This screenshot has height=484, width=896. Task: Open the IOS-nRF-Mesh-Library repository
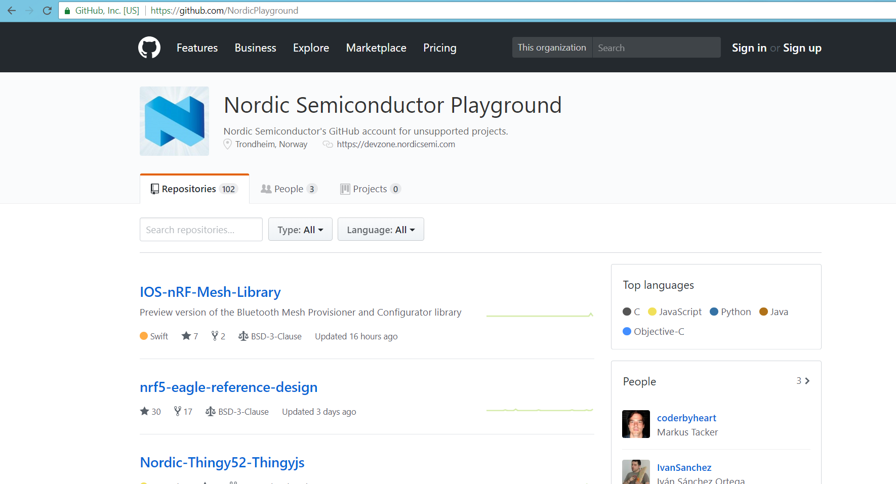(210, 292)
